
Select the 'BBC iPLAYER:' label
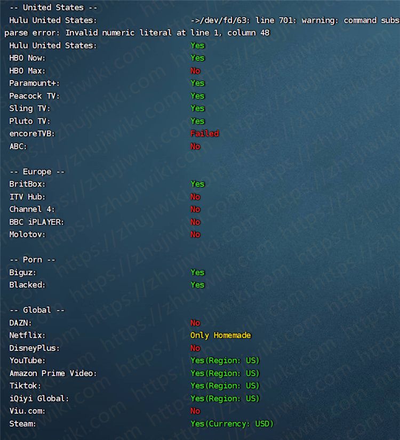(x=36, y=222)
